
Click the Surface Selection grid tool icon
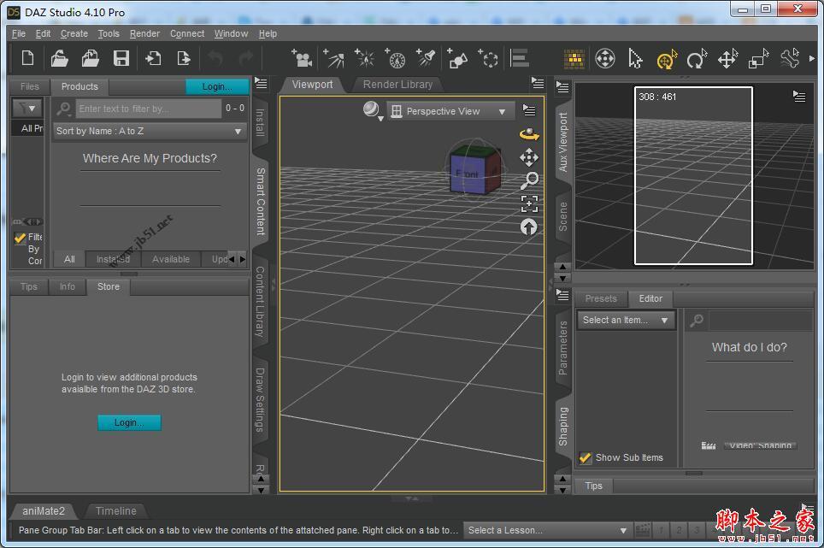tap(574, 59)
